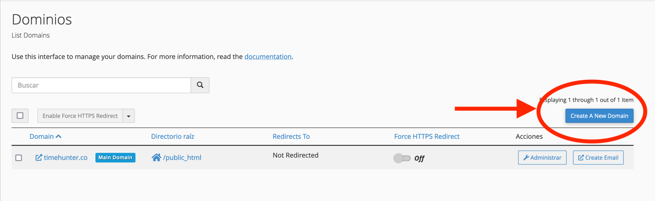655x201 pixels.
Task: Focus the Buscar search field
Action: click(x=101, y=85)
